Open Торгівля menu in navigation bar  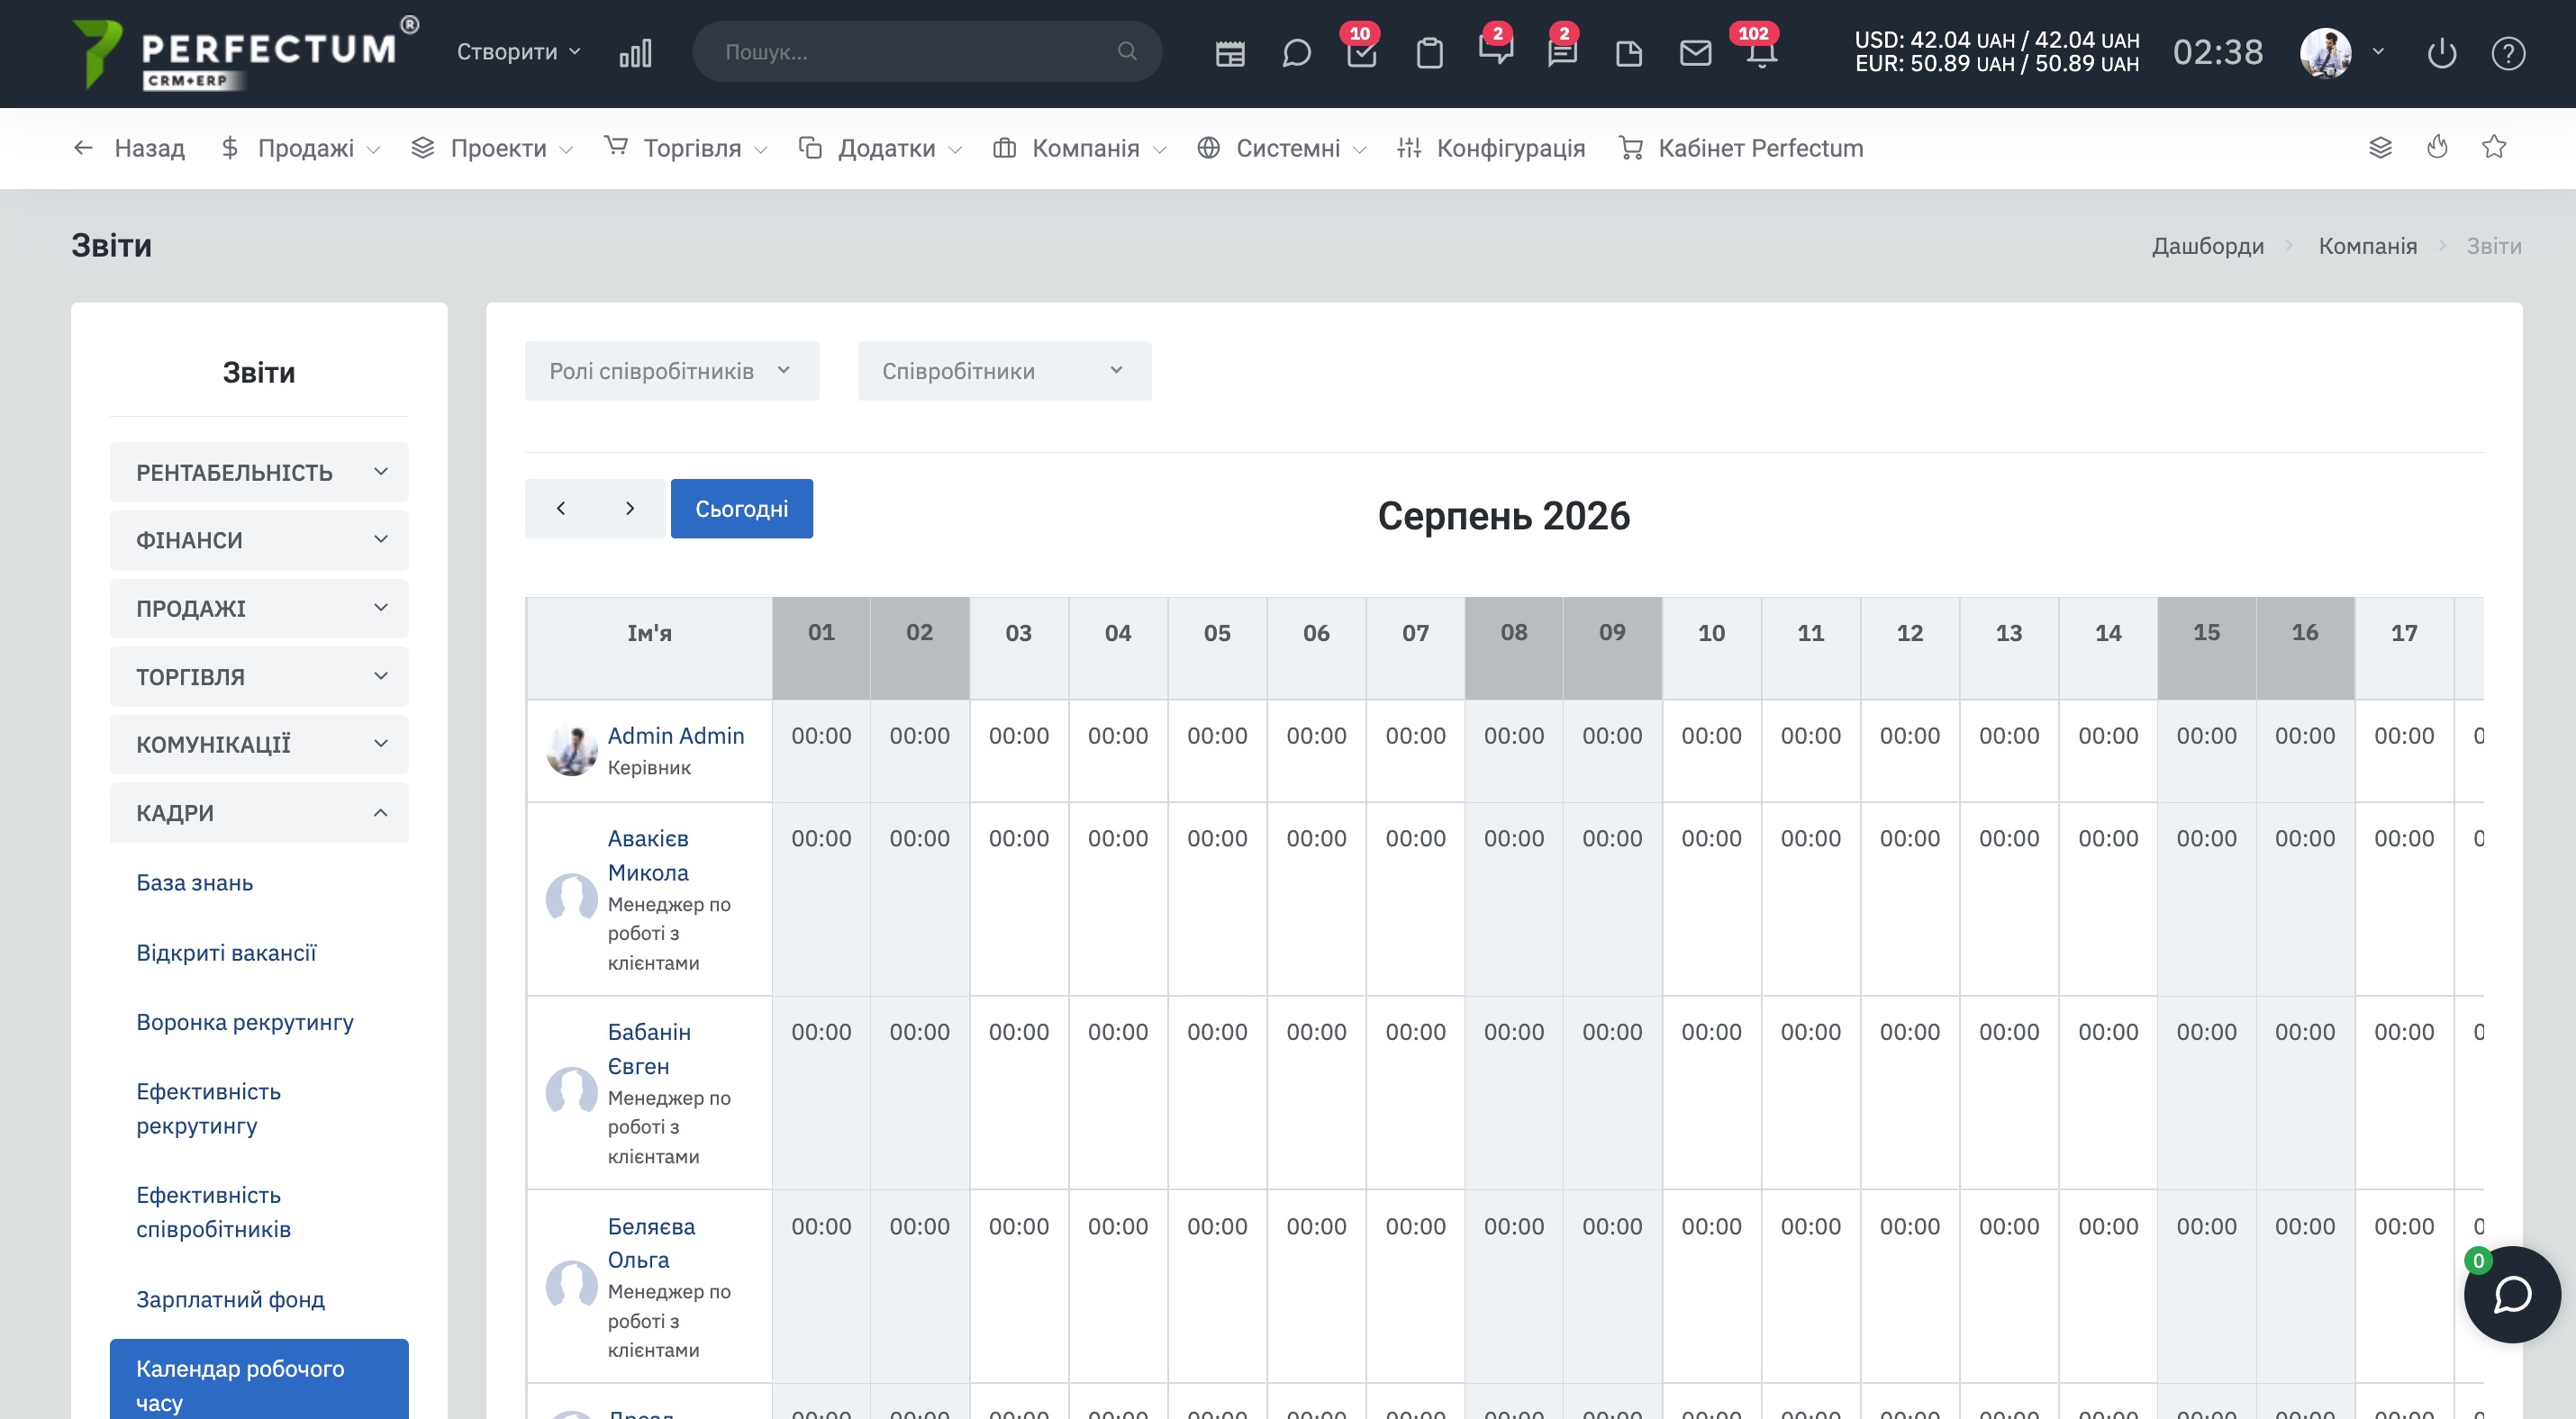pos(686,148)
